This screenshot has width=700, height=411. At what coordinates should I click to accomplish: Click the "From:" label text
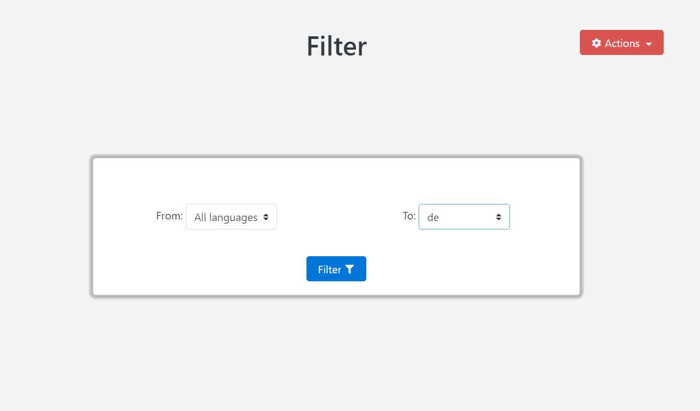[169, 216]
